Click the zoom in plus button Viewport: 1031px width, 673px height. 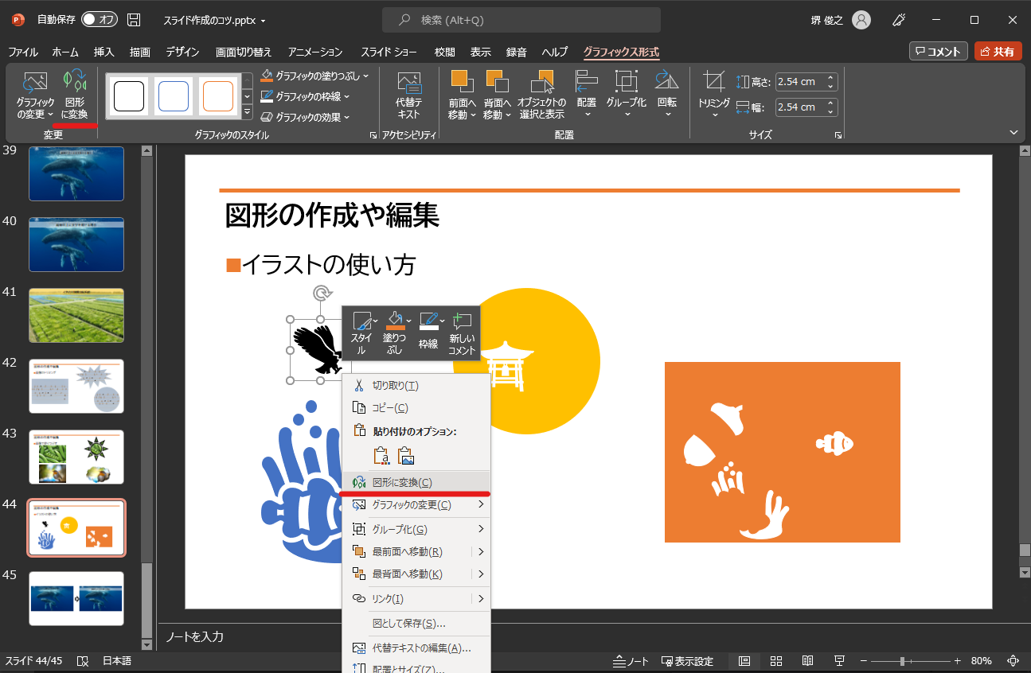958,661
